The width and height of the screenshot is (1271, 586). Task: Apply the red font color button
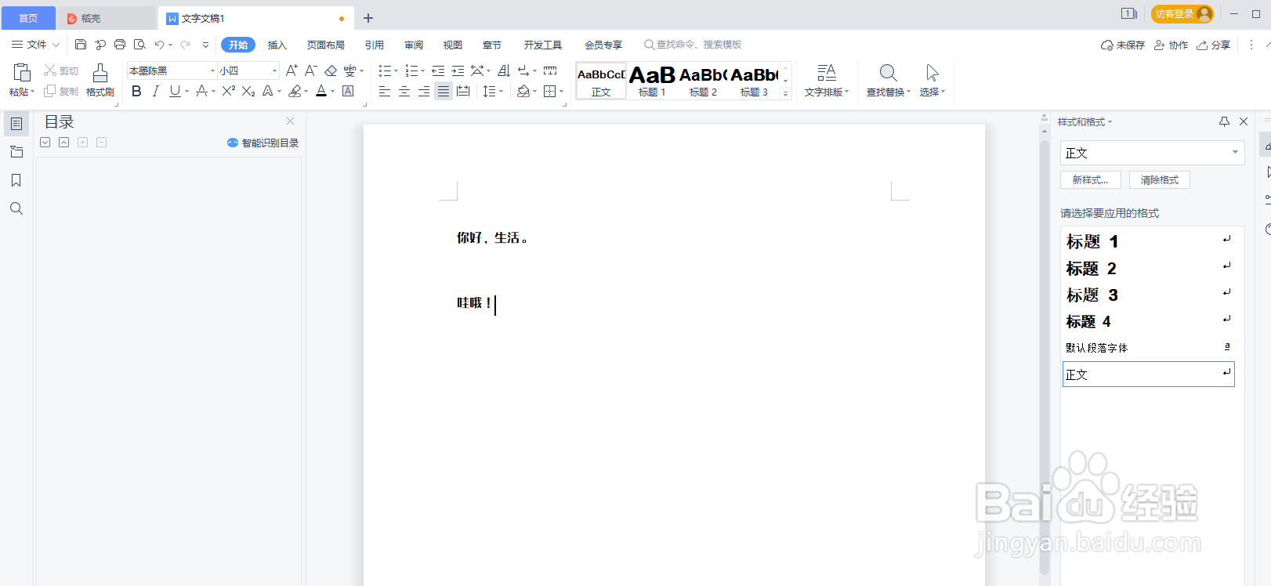(321, 92)
